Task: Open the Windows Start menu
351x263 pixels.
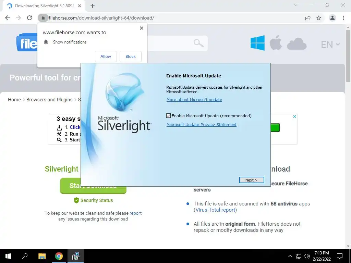Action: pyautogui.click(x=8, y=256)
